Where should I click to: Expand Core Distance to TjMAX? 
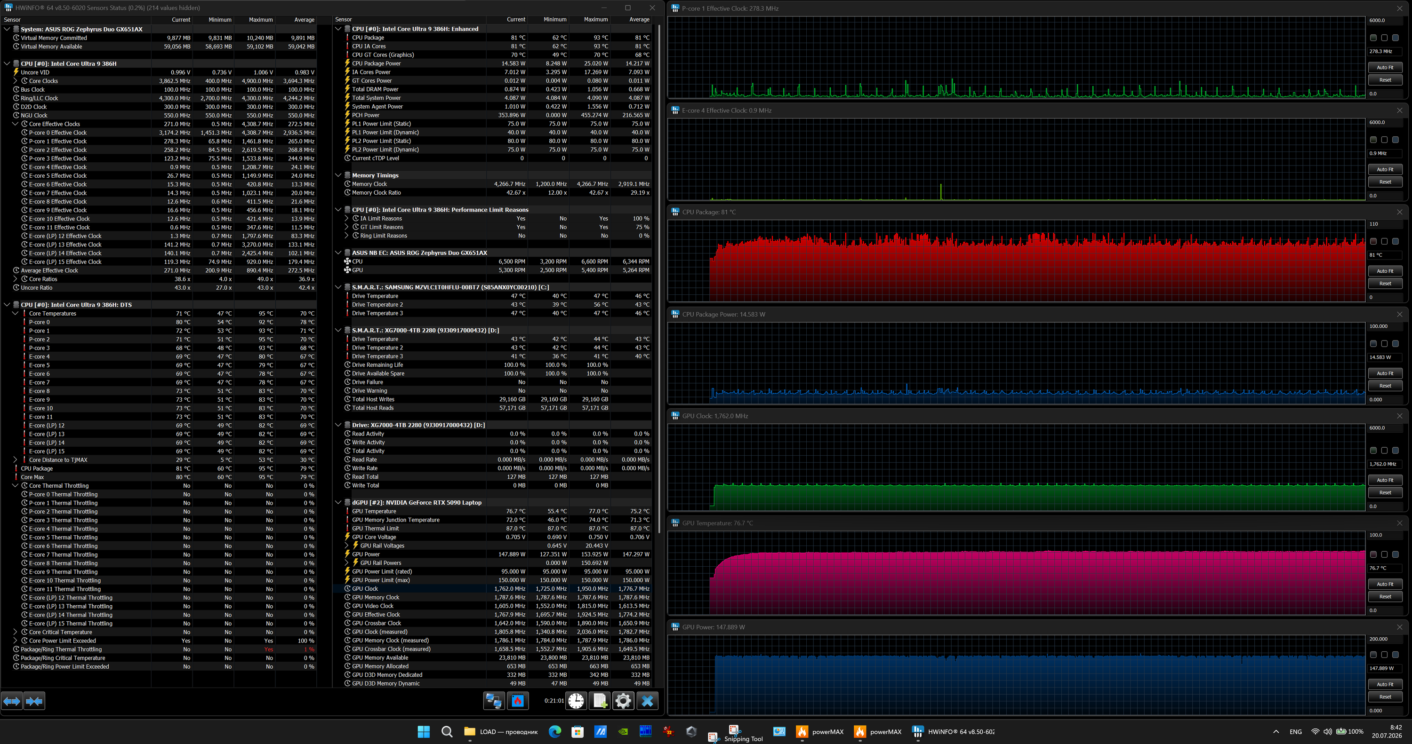pos(16,459)
